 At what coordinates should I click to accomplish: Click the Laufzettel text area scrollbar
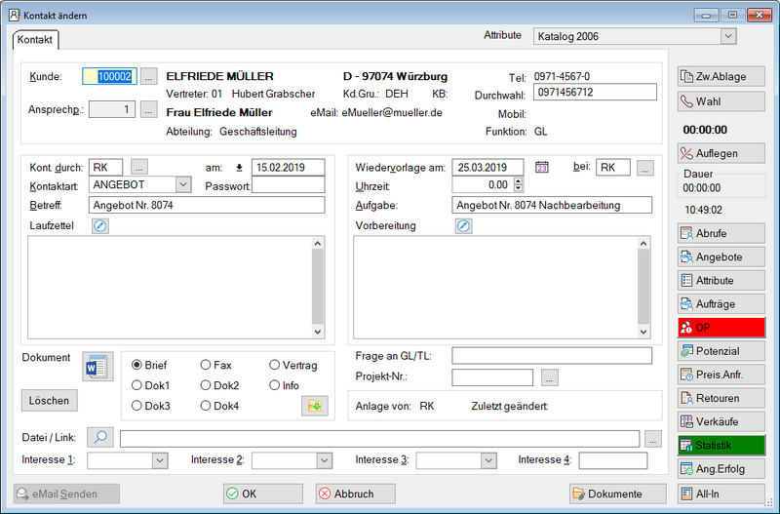(318, 281)
